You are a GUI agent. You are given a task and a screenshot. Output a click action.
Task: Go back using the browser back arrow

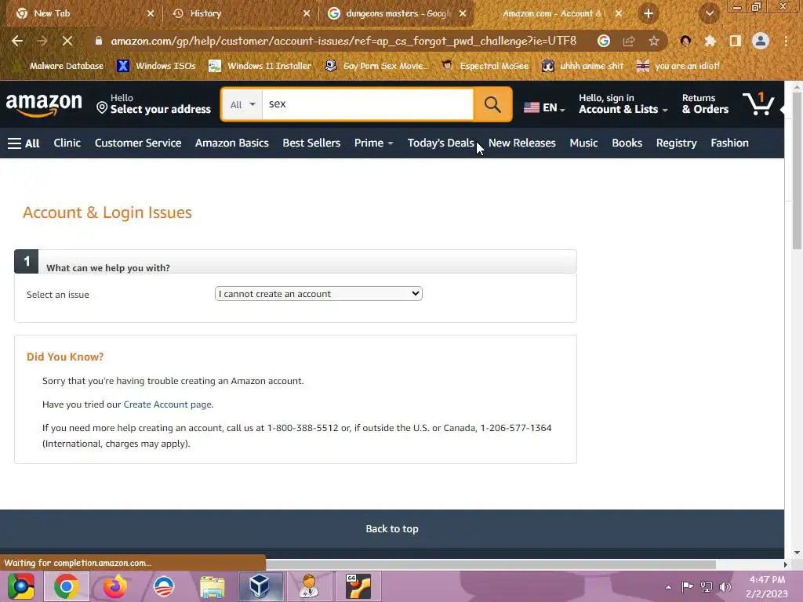(17, 41)
